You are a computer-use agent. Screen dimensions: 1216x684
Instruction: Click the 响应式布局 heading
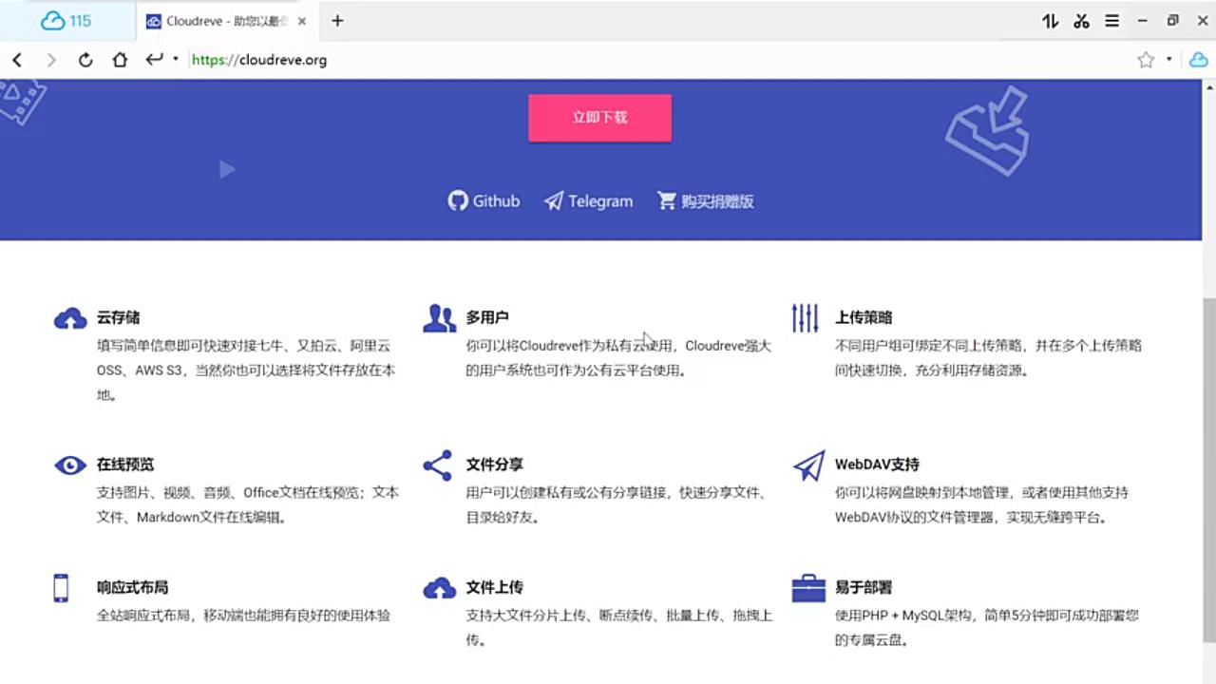(133, 587)
